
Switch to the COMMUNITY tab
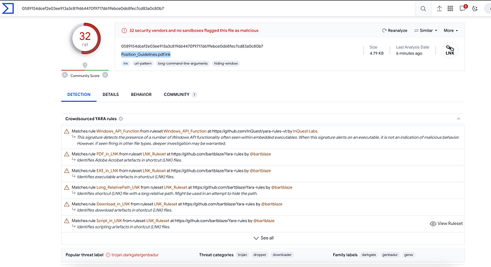(x=180, y=95)
